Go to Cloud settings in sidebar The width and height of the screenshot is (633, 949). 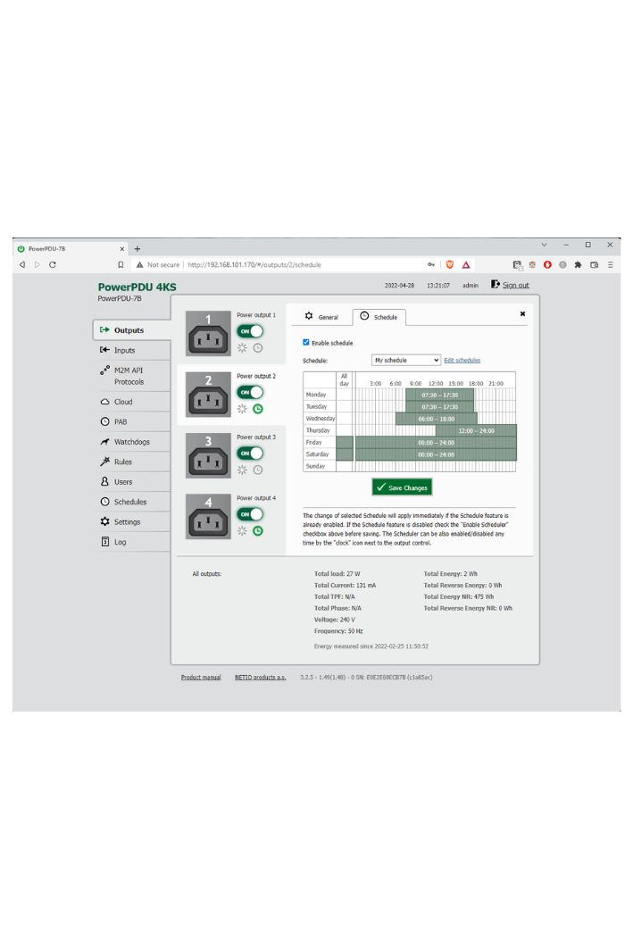(123, 402)
